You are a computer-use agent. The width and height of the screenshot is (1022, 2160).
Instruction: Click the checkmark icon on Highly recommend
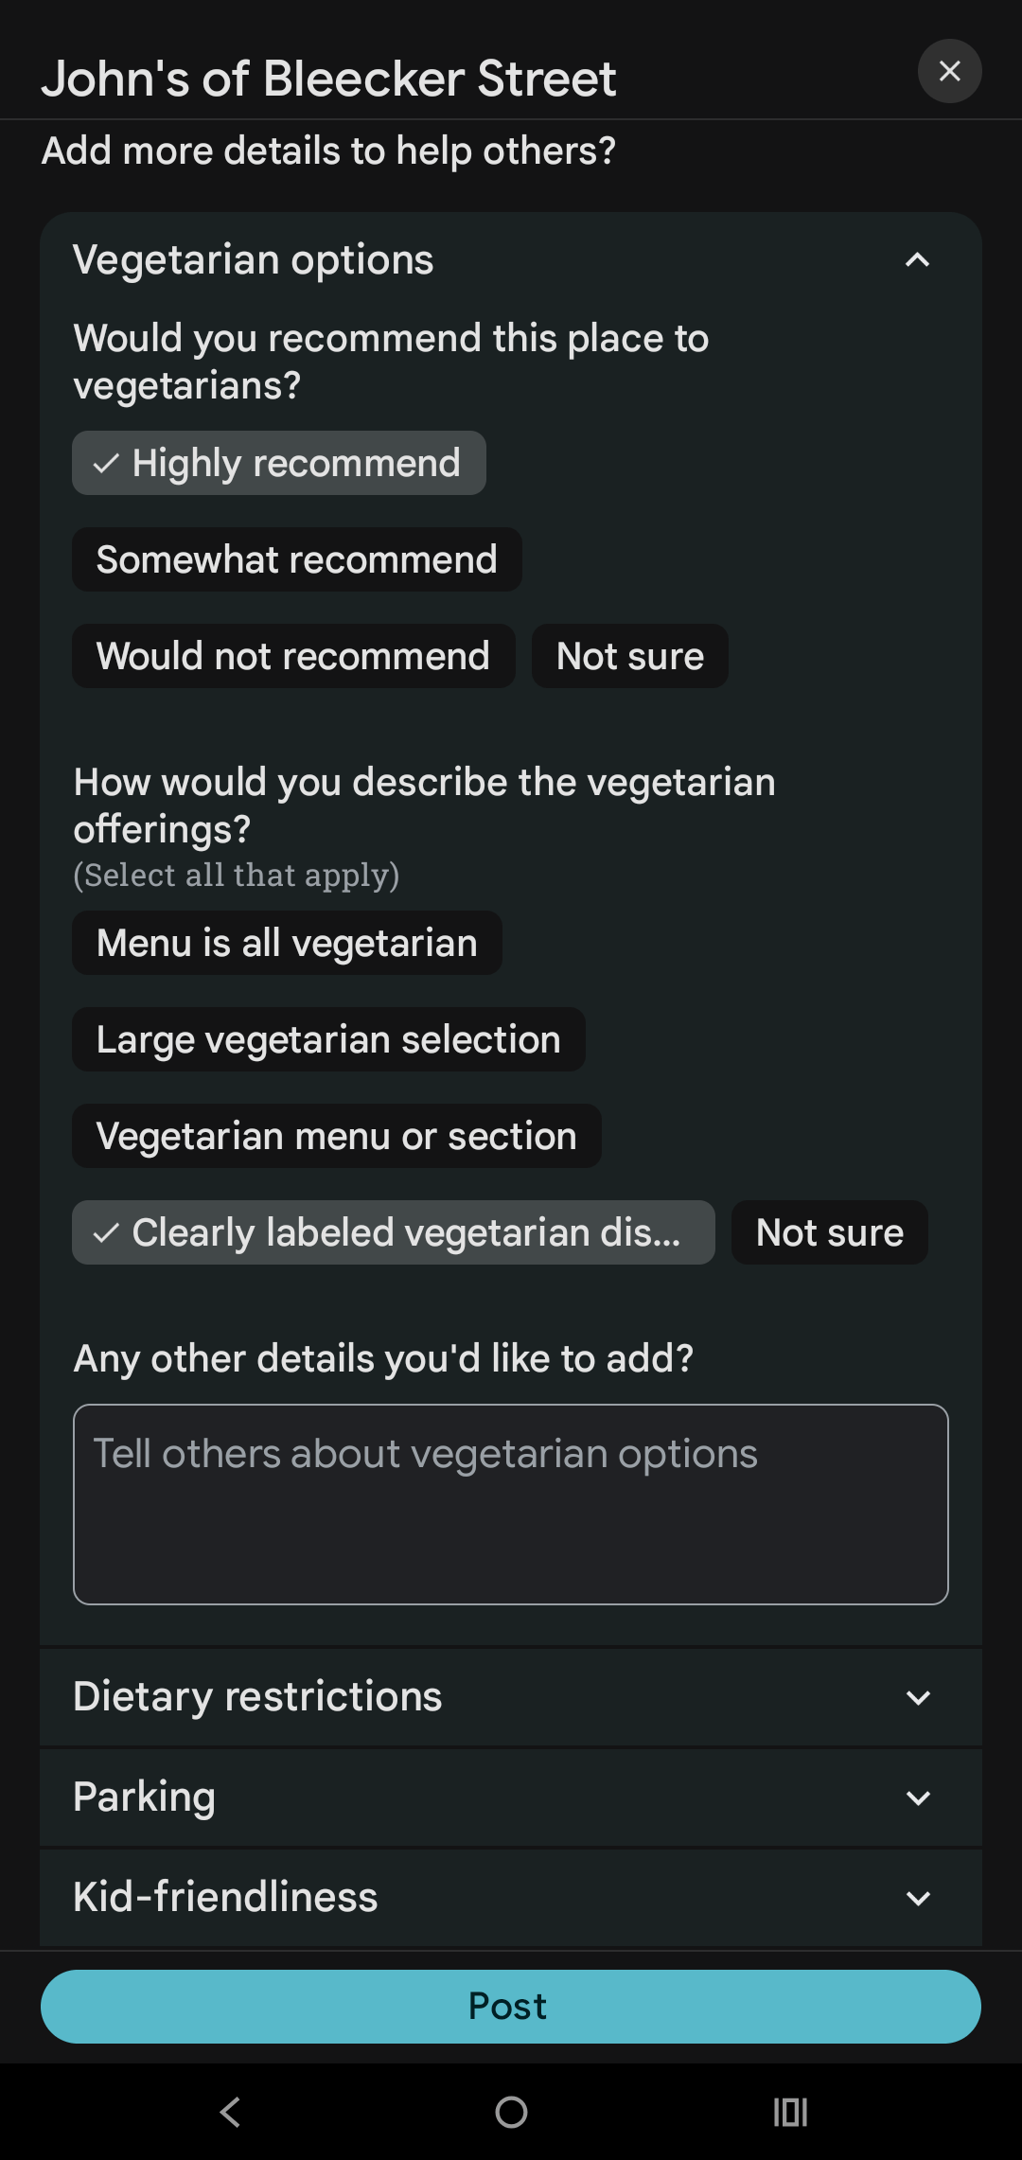[106, 464]
